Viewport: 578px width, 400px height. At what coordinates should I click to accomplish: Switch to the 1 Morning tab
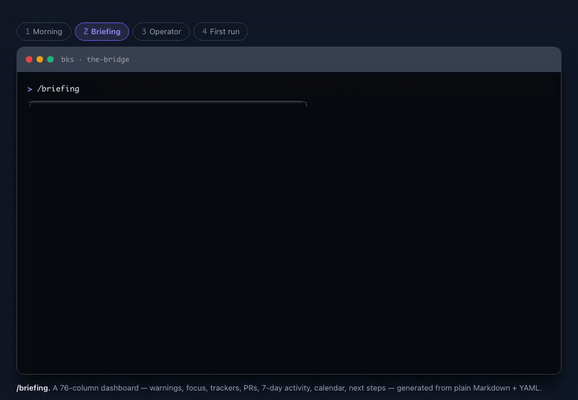point(44,31)
